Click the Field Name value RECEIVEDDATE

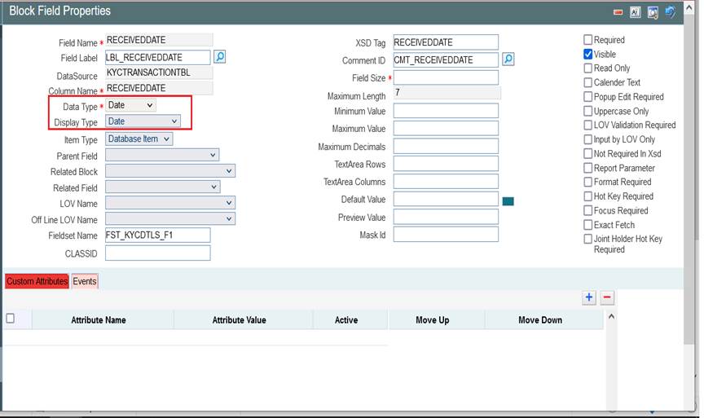[136, 40]
